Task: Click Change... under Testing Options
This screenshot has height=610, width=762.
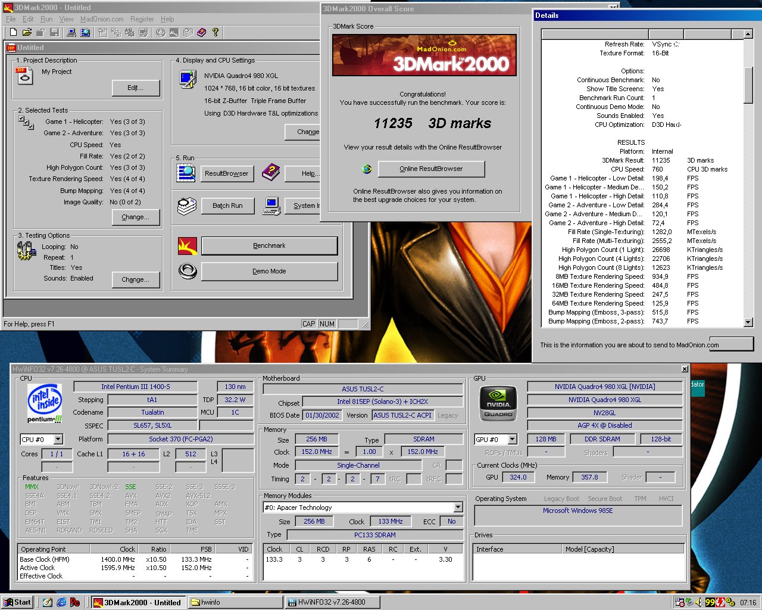Action: pyautogui.click(x=136, y=279)
